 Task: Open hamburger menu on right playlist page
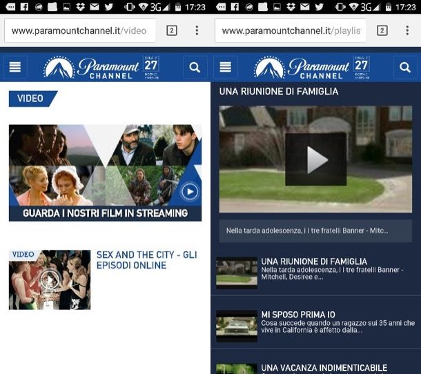[x=225, y=67]
